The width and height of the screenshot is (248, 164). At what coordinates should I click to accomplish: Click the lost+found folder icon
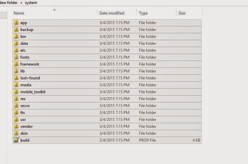click(x=16, y=78)
